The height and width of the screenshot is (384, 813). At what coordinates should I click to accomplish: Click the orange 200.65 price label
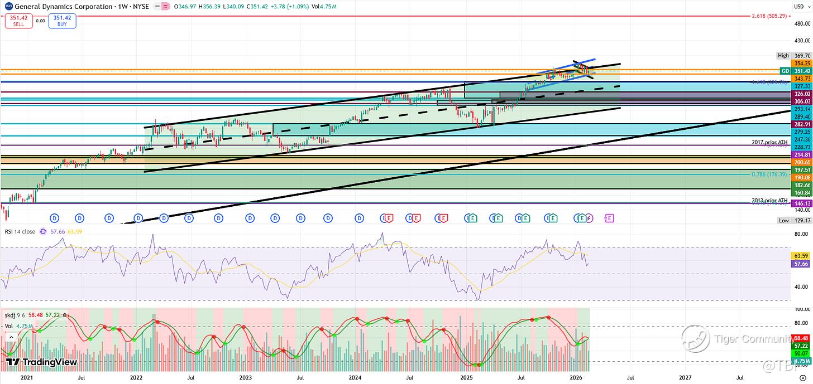pos(801,161)
